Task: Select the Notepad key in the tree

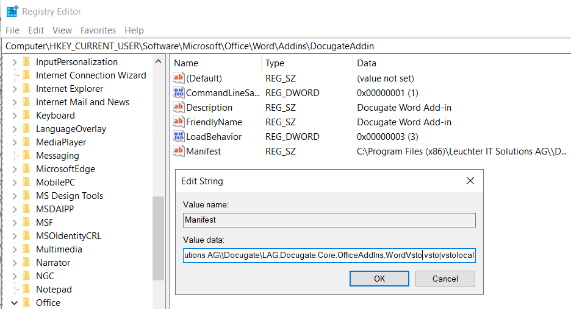Action: (54, 290)
